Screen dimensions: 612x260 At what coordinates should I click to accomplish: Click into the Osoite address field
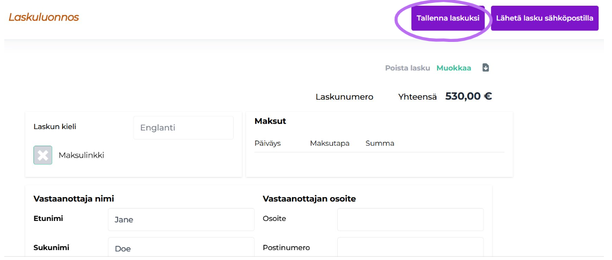tap(410, 220)
